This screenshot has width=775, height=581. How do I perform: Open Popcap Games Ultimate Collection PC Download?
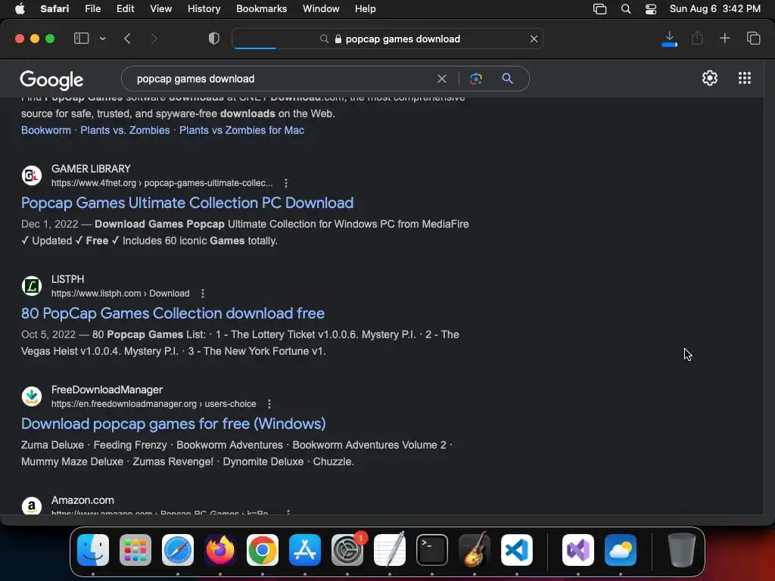coord(188,203)
